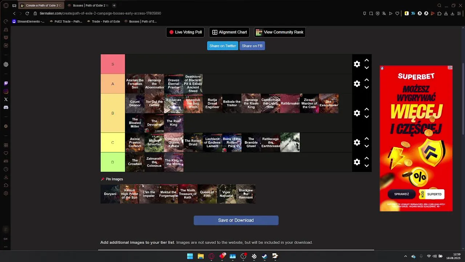Move S tier row down with arrow
The image size is (465, 262).
click(x=367, y=68)
